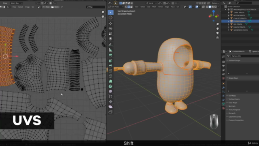Open the Image menu in UV editor

pyautogui.click(x=27, y=7)
